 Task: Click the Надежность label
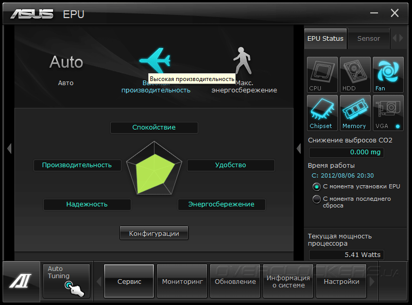pos(87,204)
